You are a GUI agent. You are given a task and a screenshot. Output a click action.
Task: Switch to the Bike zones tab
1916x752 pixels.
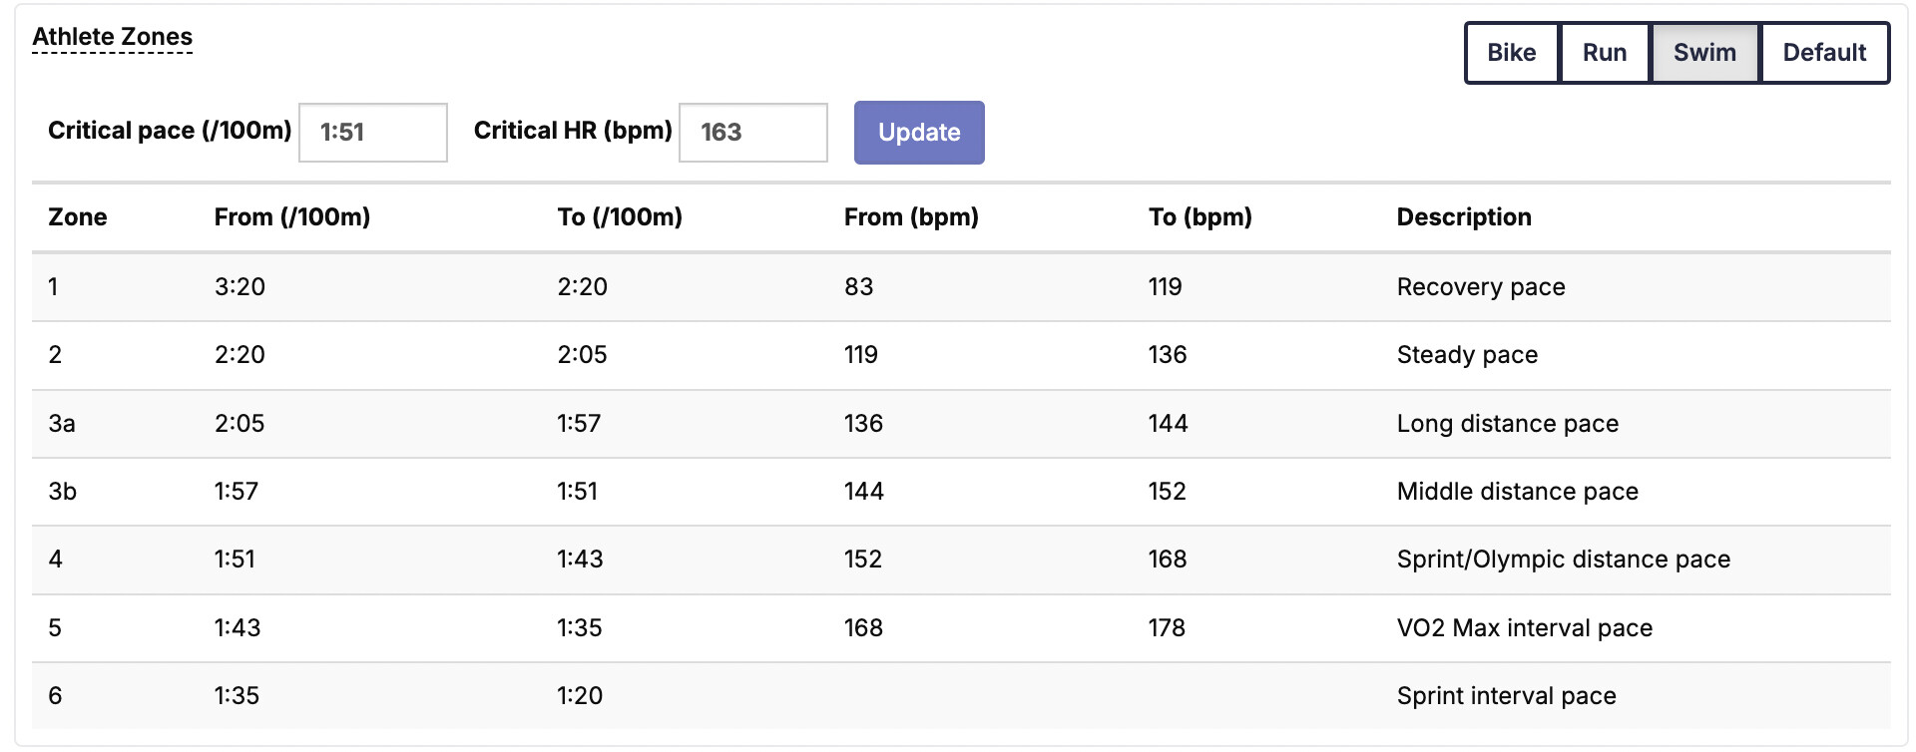[1511, 53]
